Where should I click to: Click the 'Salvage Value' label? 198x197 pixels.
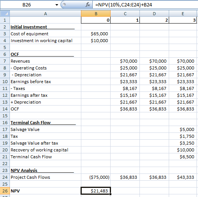(25, 129)
